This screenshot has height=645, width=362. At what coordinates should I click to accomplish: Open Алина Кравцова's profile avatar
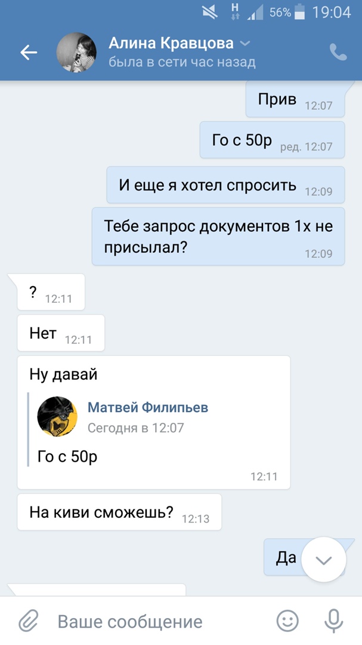tap(76, 53)
